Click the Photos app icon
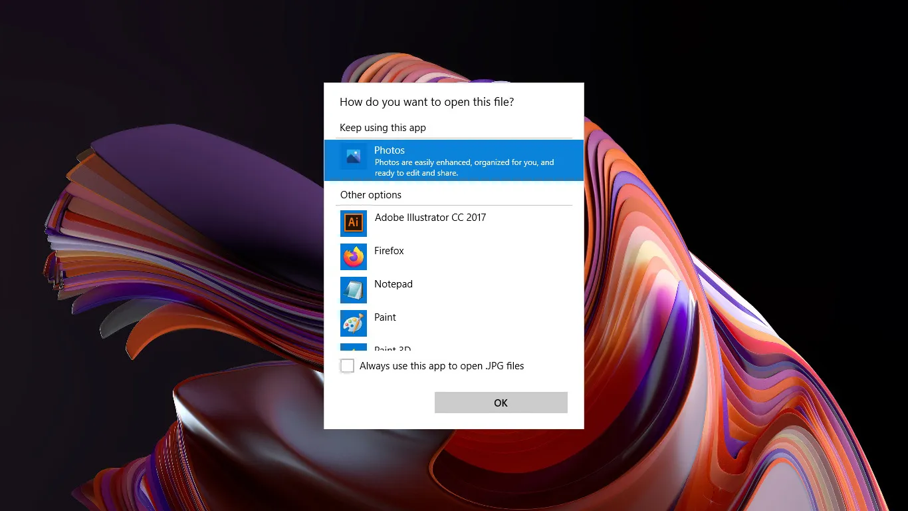Image resolution: width=908 pixels, height=511 pixels. pyautogui.click(x=353, y=157)
